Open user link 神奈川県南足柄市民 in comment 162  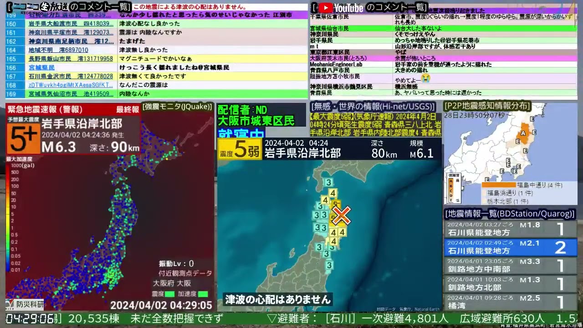click(x=71, y=41)
